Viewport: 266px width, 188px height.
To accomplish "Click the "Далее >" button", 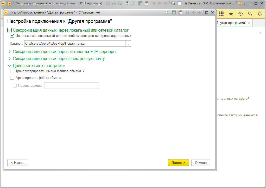I will tap(178, 163).
